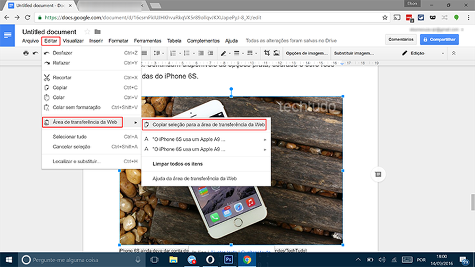The image size is (475, 267).
Task: Open the Docs home icon
Action: pos(7,35)
